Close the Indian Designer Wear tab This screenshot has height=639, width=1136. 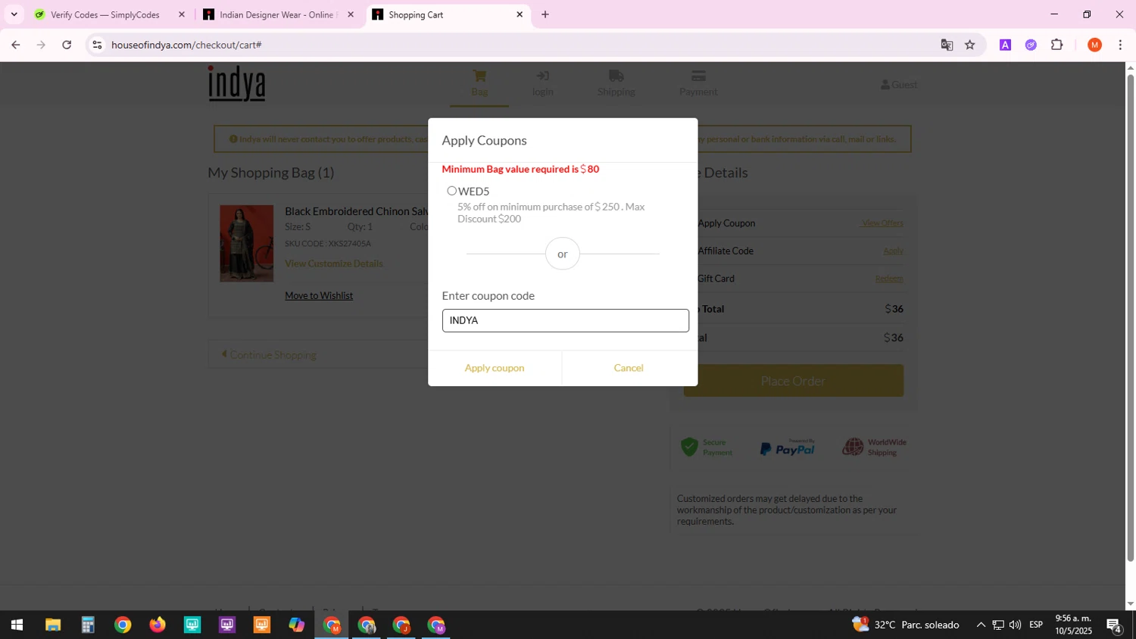(350, 14)
